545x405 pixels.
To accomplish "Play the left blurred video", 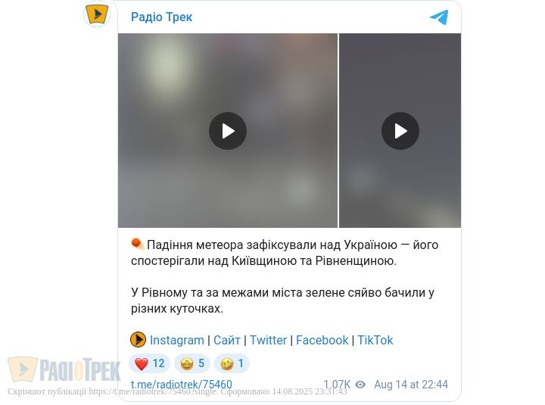I will tap(228, 131).
